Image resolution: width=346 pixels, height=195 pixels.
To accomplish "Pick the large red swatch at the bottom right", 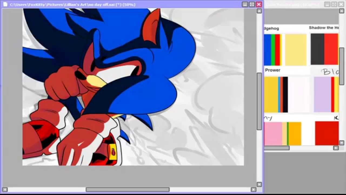I will click(x=327, y=133).
